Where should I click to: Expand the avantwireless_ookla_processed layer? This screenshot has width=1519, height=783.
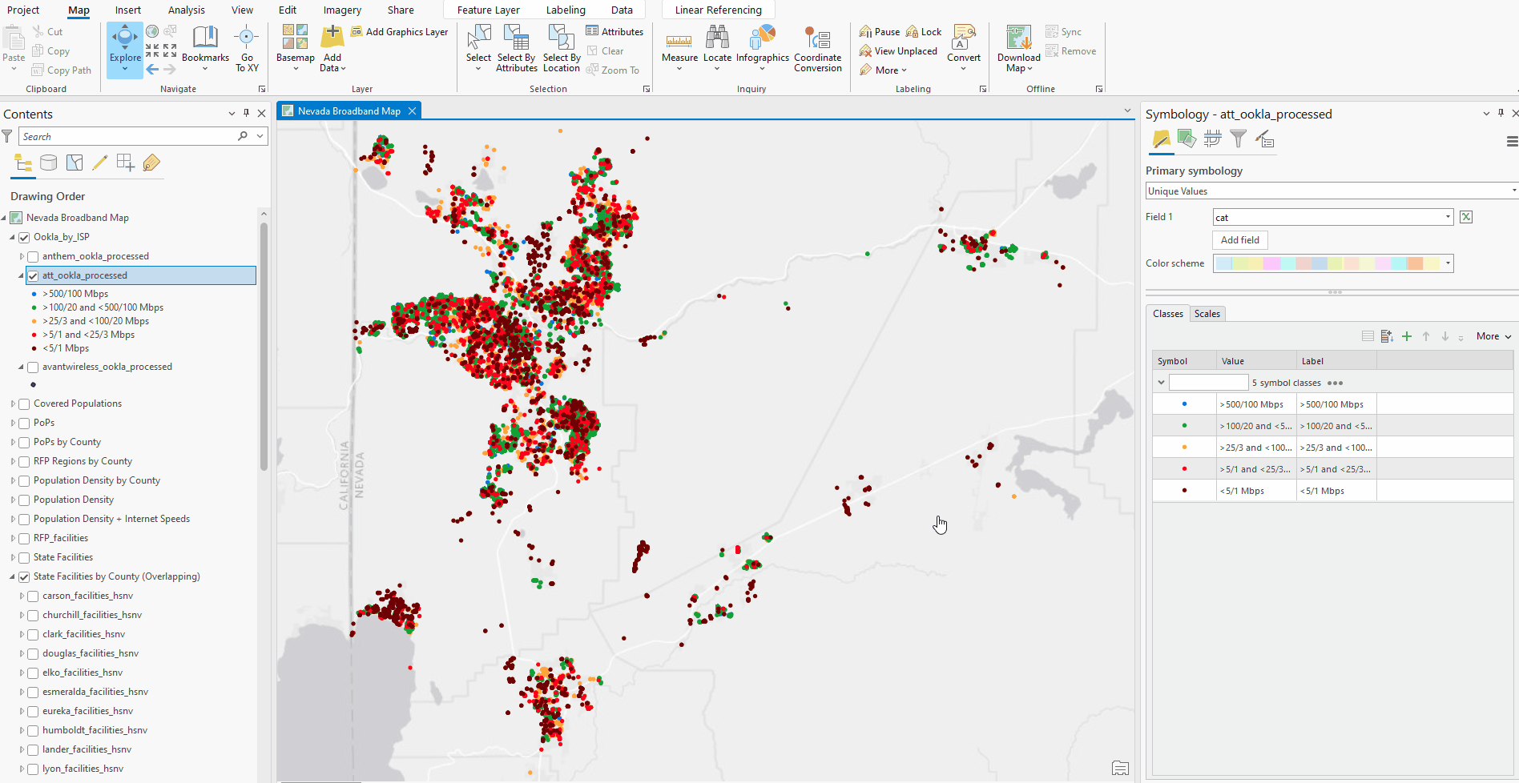(x=21, y=367)
